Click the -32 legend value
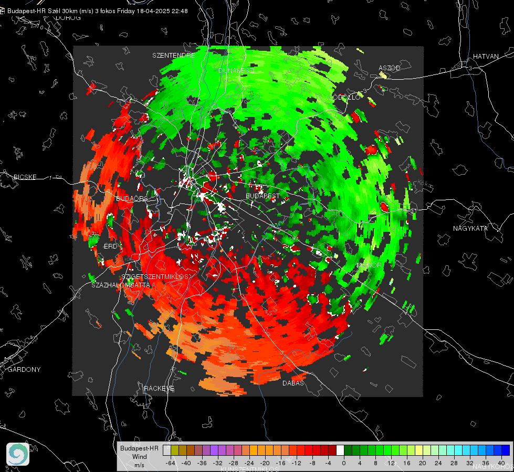The image size is (514, 472). 218,463
